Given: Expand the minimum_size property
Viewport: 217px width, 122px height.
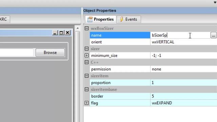Looking at the screenshot, I should [87, 56].
